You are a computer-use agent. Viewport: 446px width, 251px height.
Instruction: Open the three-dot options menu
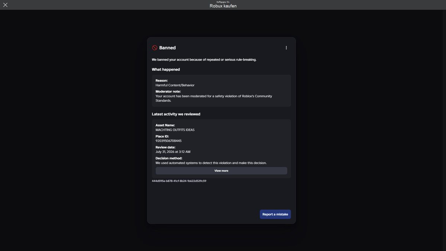pos(286,48)
